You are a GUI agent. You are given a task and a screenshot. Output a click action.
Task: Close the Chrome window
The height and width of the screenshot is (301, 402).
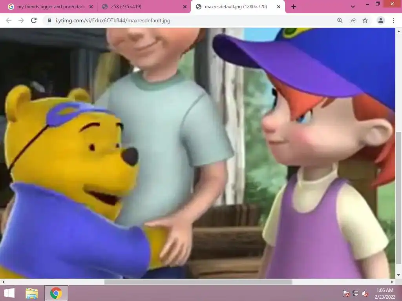pyautogui.click(x=392, y=4)
